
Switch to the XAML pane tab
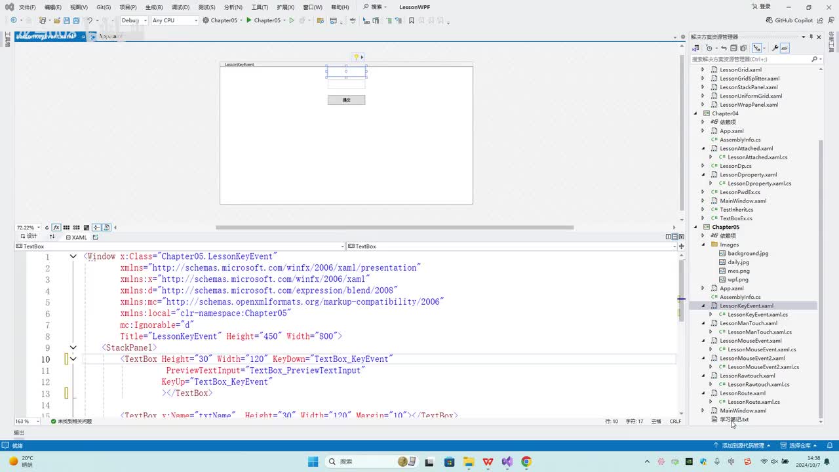[x=76, y=237]
